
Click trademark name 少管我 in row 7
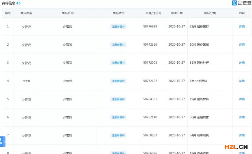(67, 135)
